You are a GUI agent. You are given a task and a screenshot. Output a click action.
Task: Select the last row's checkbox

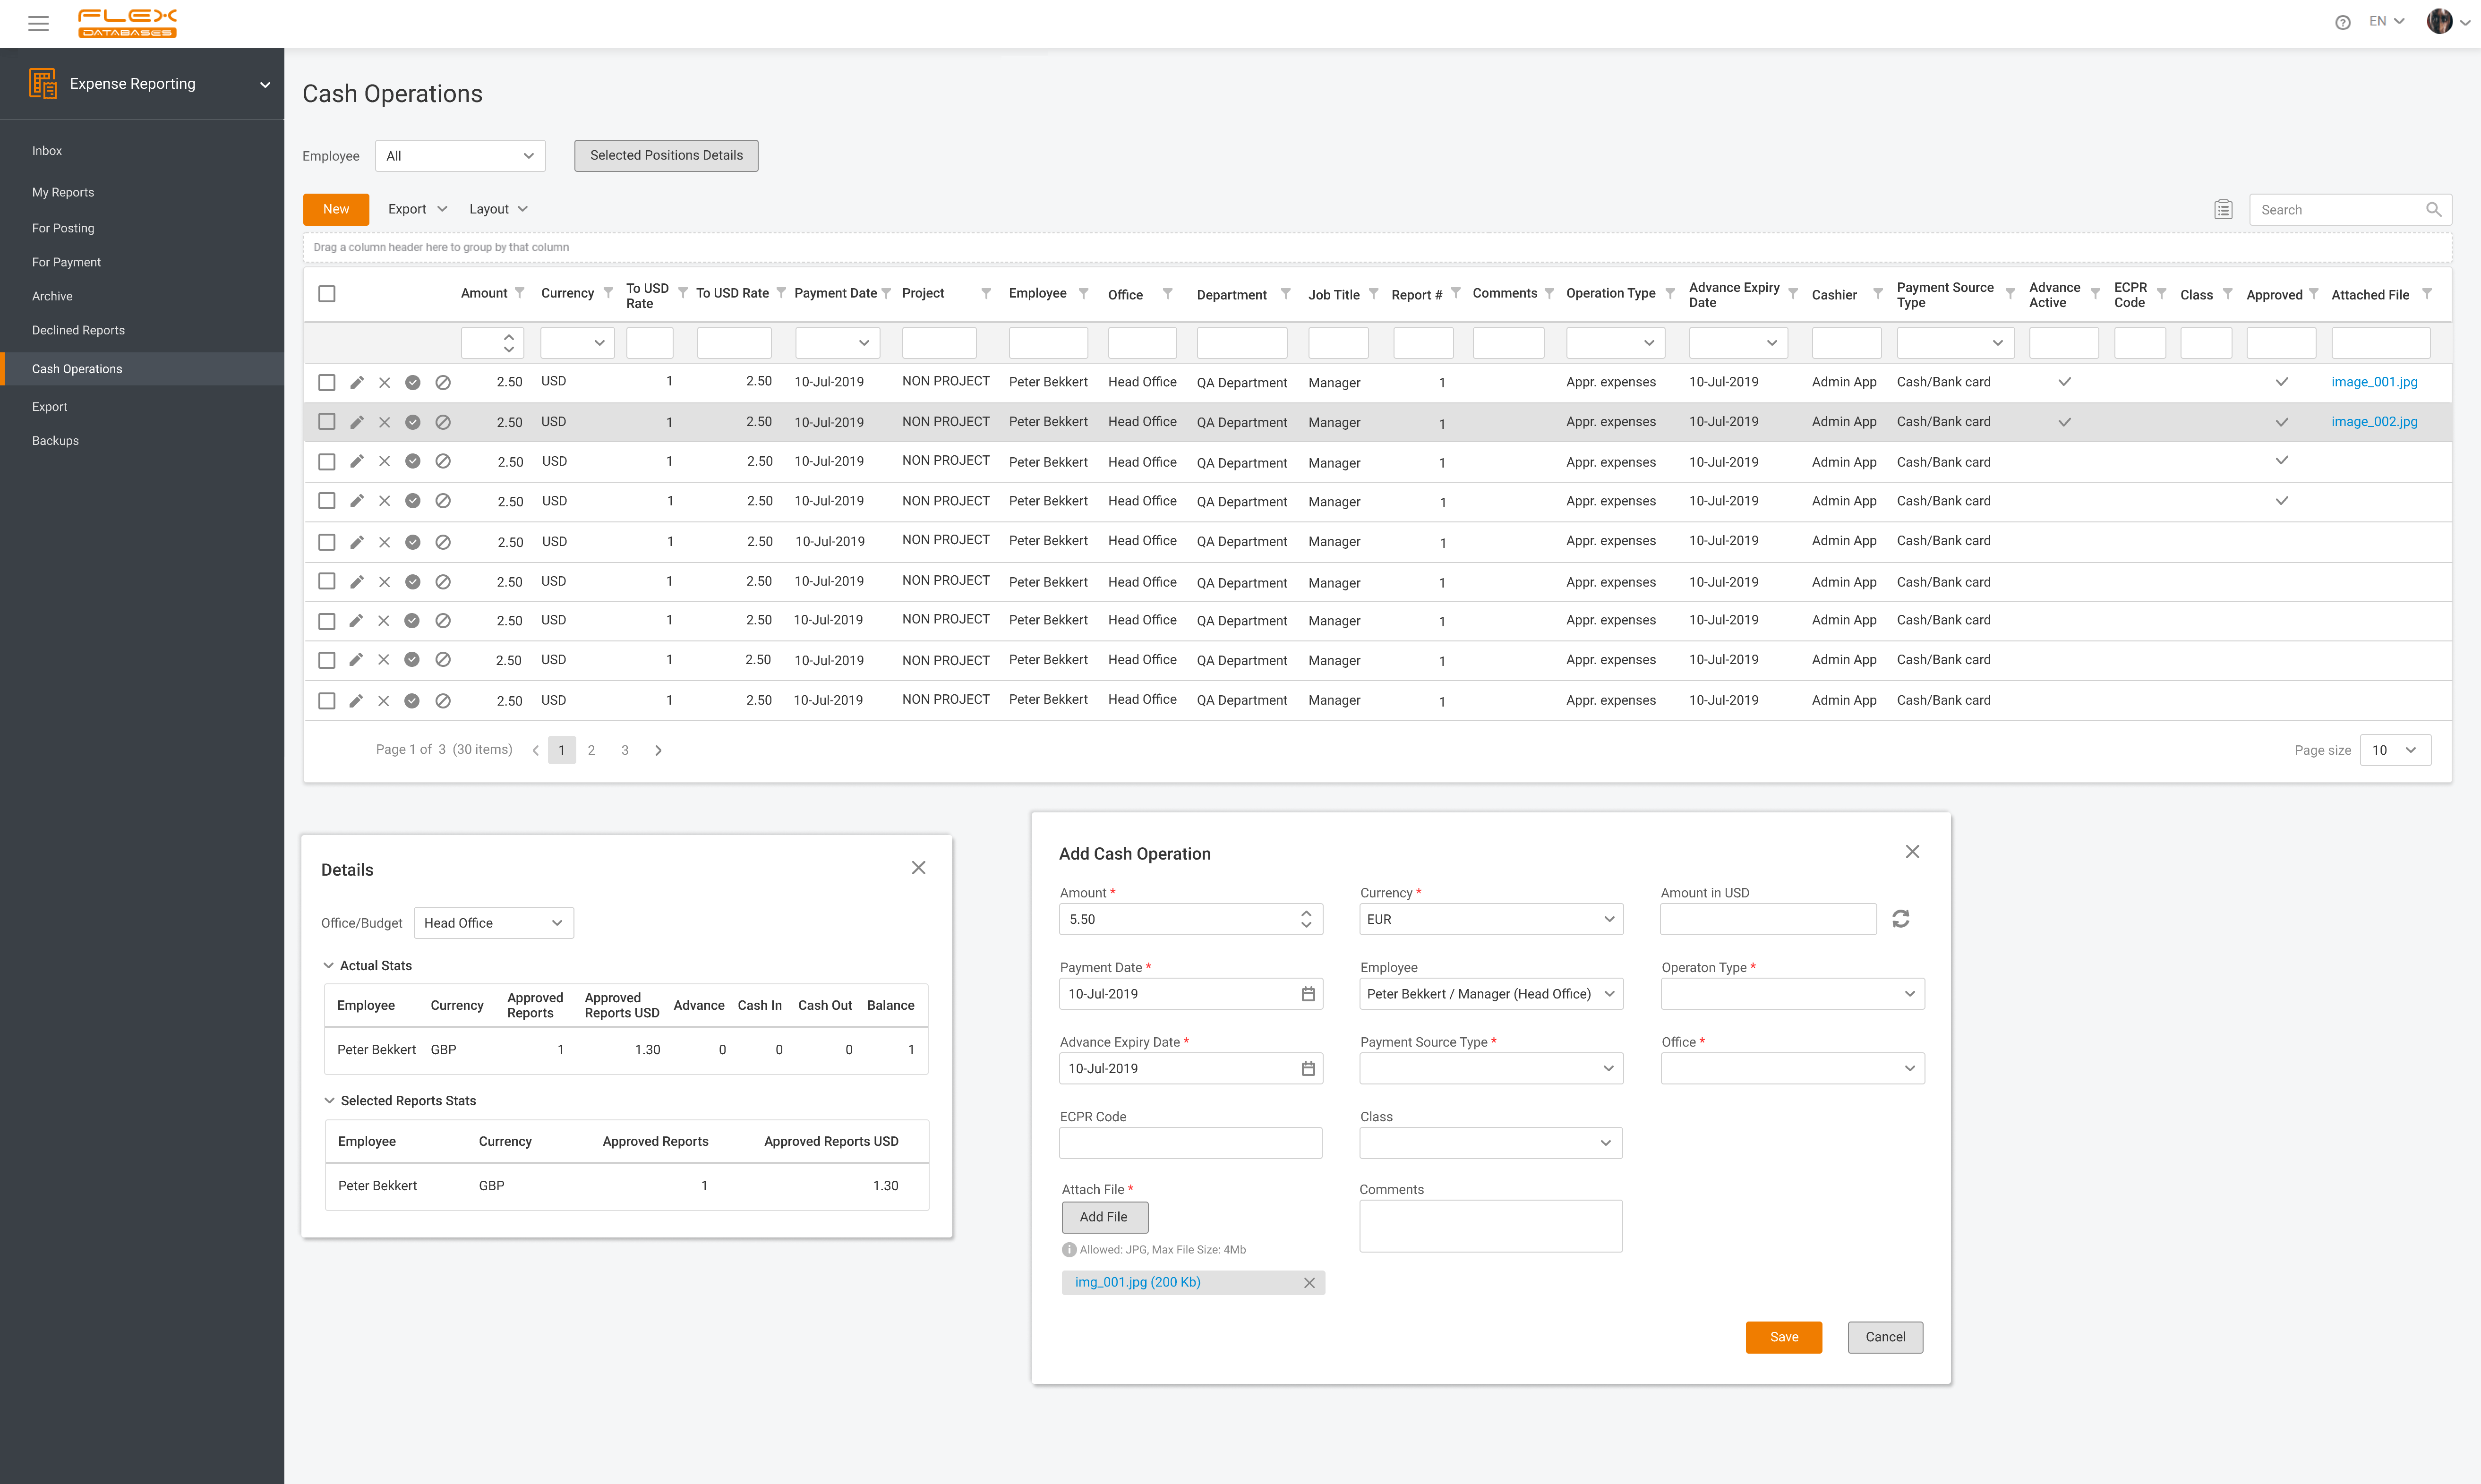tap(326, 701)
